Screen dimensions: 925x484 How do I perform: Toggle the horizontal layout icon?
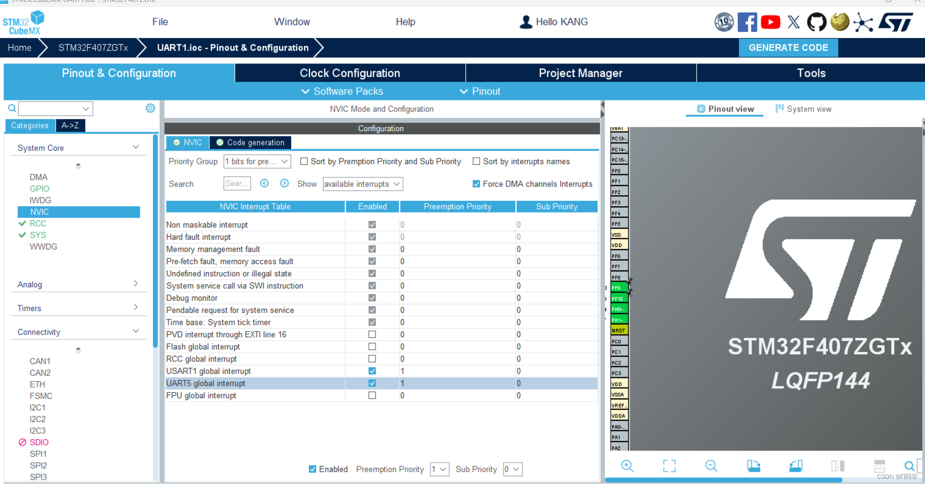pyautogui.click(x=880, y=466)
